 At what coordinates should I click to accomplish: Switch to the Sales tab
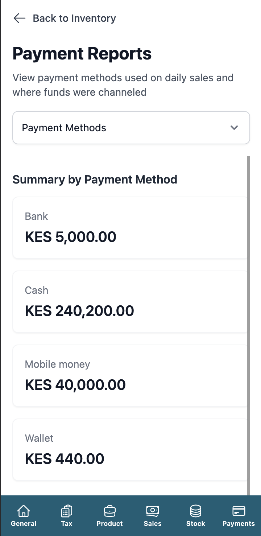click(x=152, y=516)
